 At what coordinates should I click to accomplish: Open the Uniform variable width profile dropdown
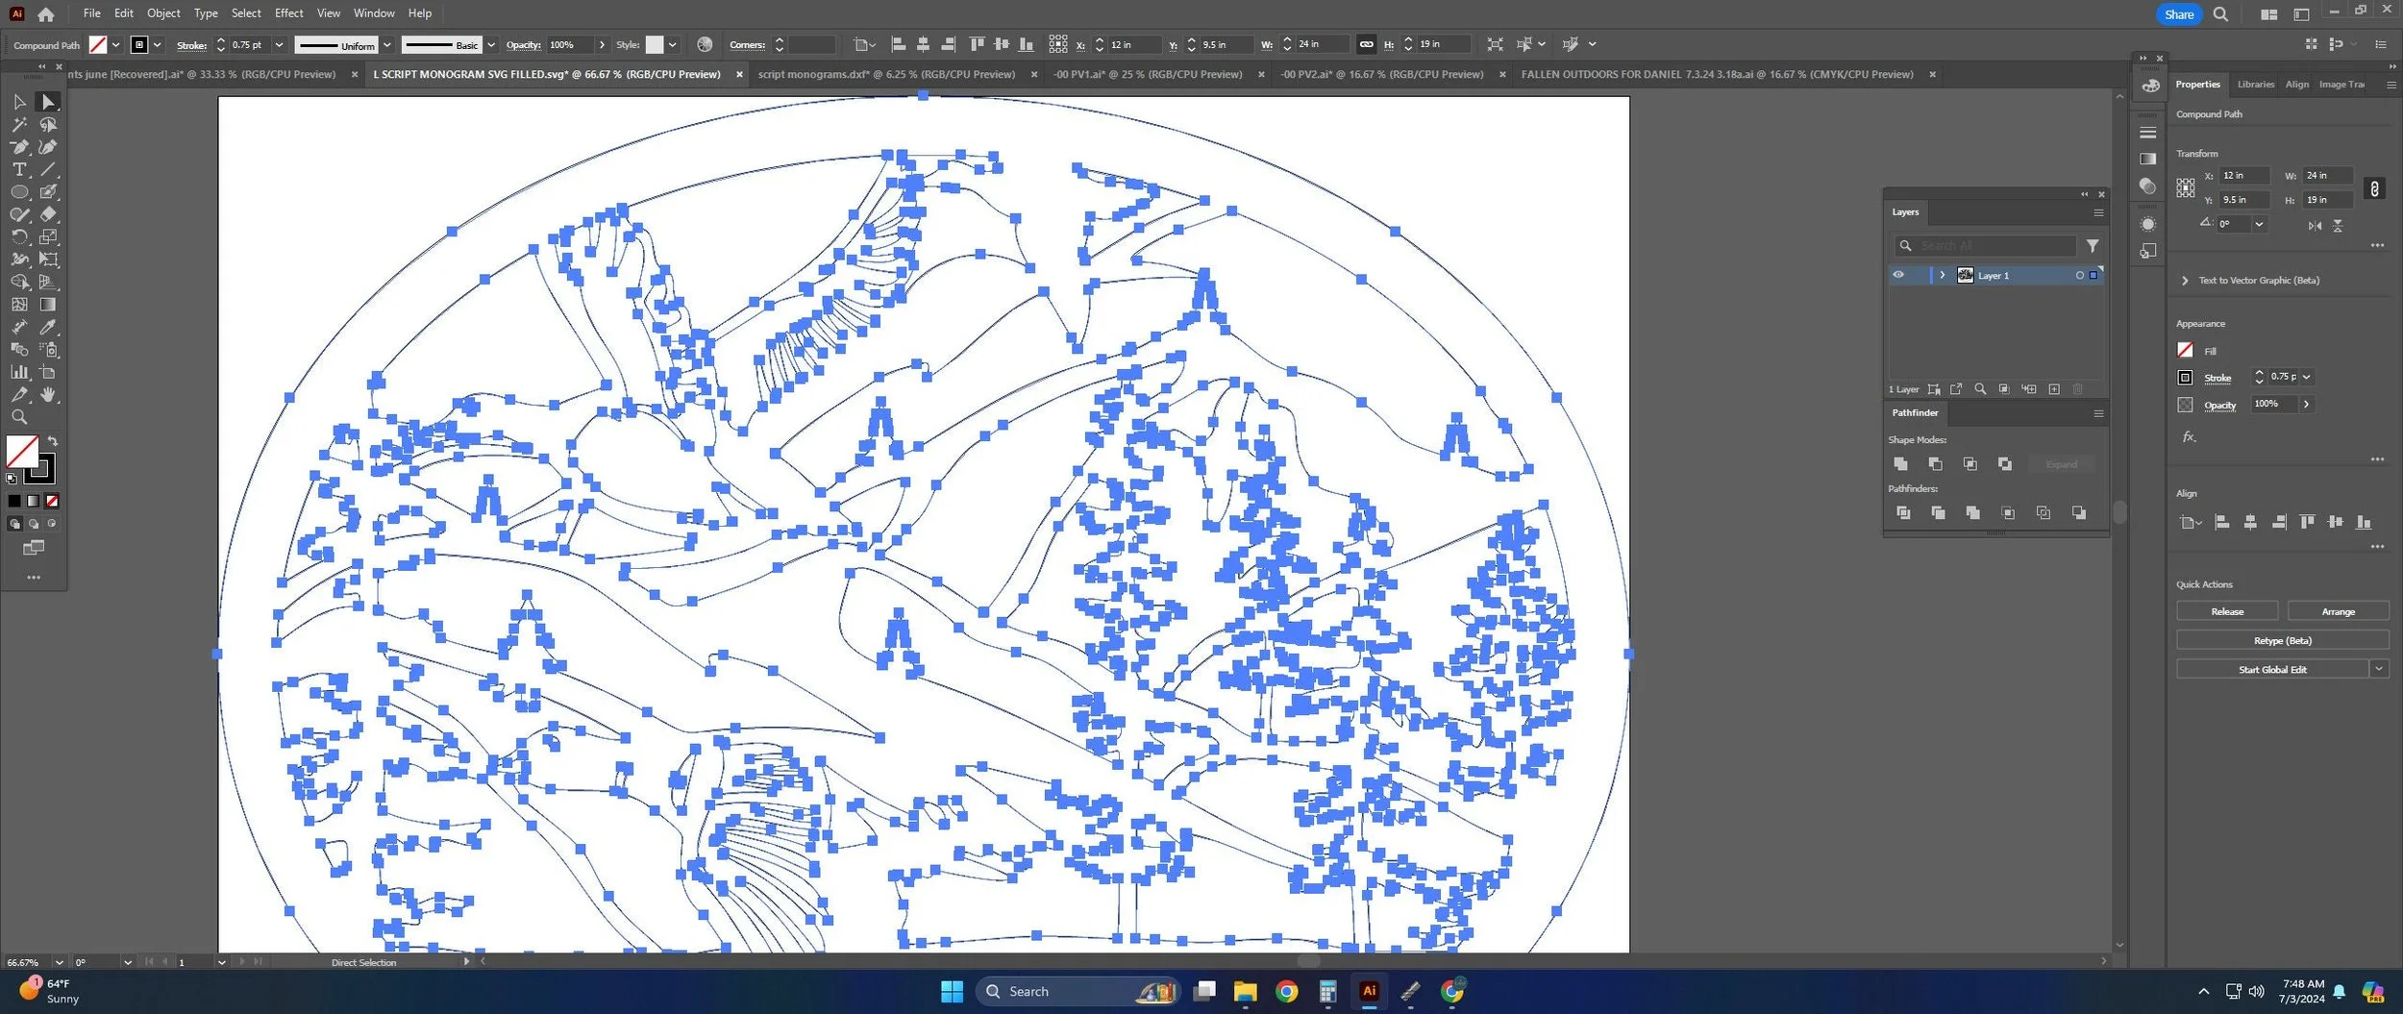pyautogui.click(x=386, y=45)
